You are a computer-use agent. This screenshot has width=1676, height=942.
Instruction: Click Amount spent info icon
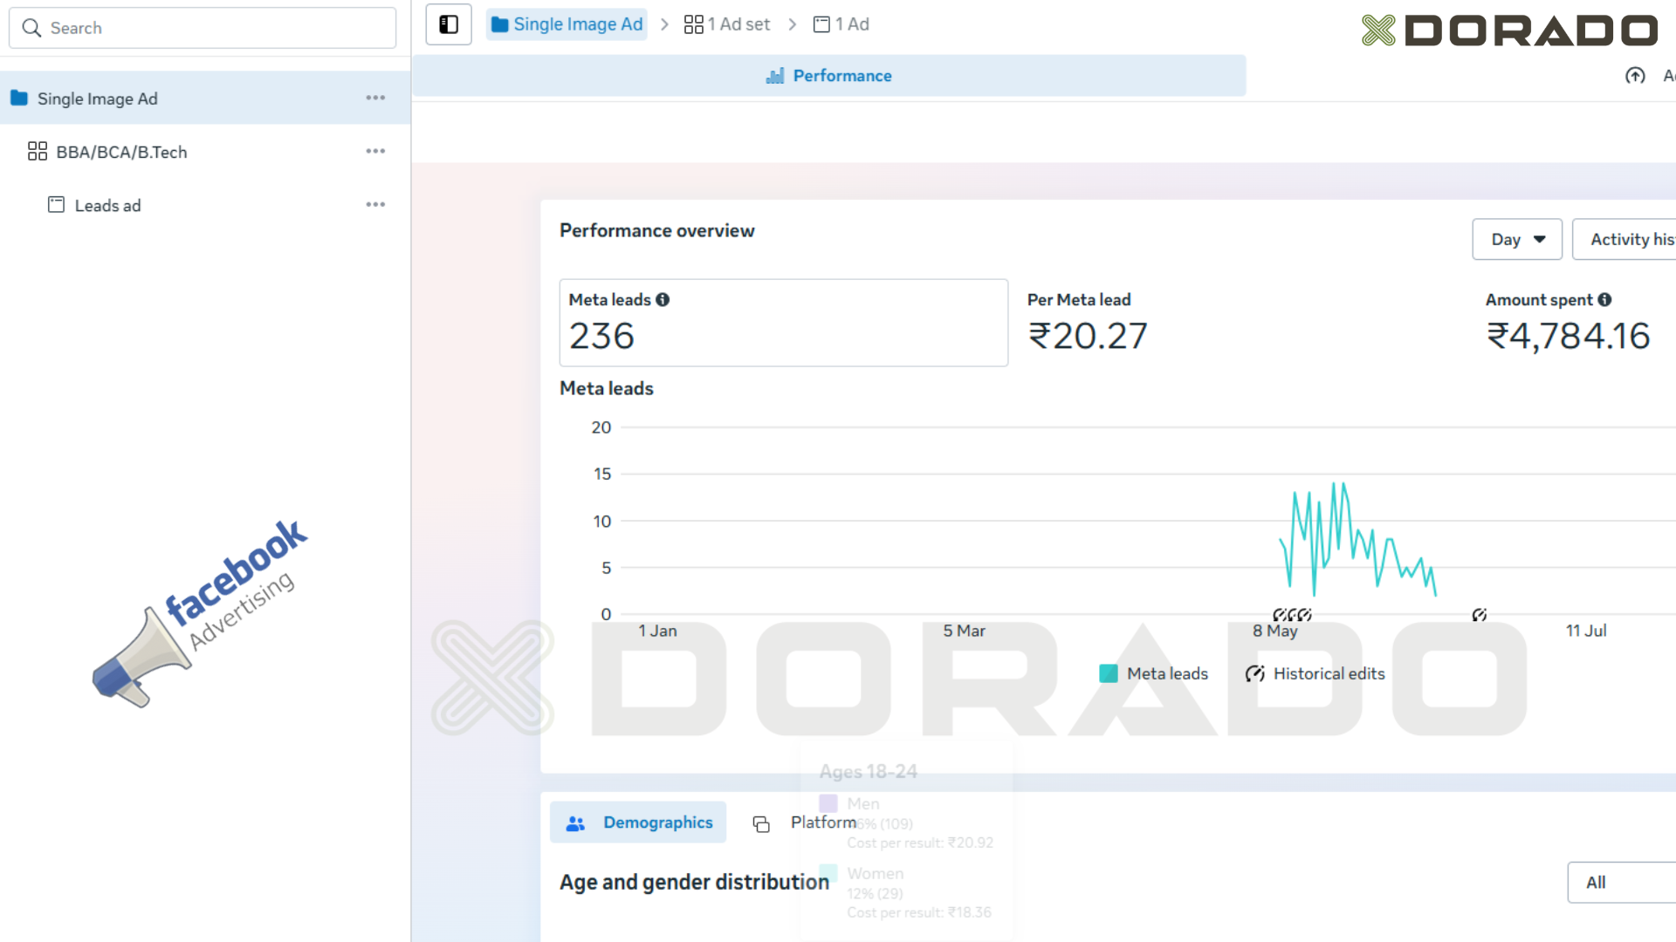point(1604,299)
